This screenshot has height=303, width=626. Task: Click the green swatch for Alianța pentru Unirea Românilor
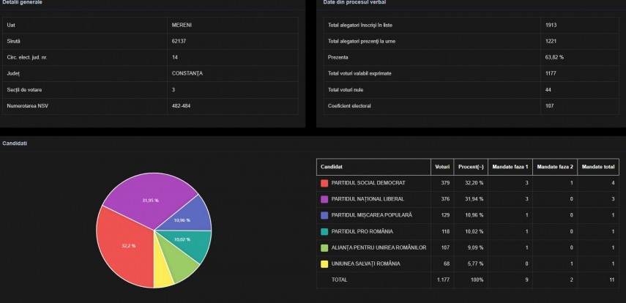pos(324,247)
